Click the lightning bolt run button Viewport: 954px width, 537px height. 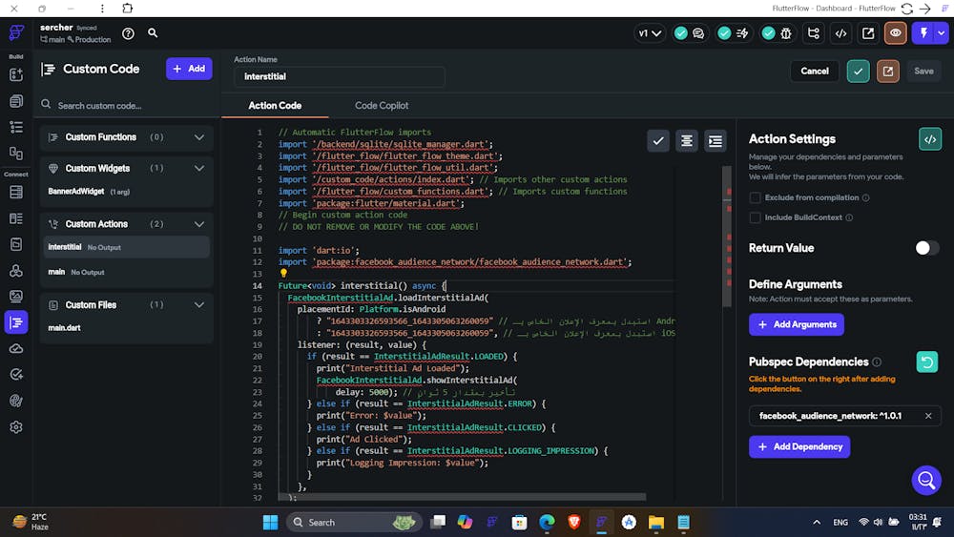(923, 33)
